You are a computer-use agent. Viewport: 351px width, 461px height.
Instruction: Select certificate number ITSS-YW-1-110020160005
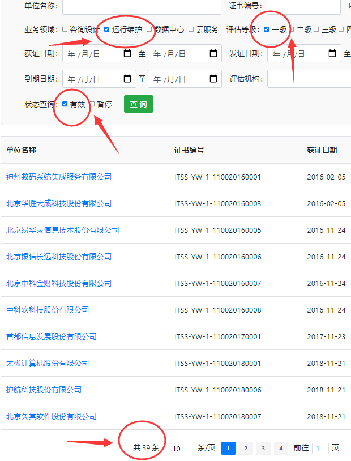pyautogui.click(x=217, y=230)
